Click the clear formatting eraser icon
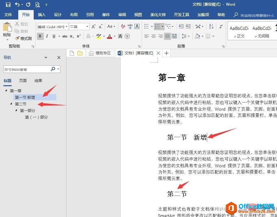 tap(123, 26)
